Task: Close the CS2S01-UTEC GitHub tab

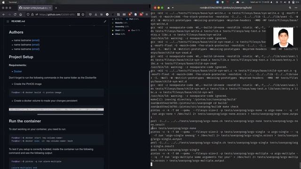Action: tap(50, 8)
